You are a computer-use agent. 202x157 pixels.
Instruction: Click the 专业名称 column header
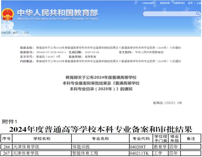tap(100, 138)
